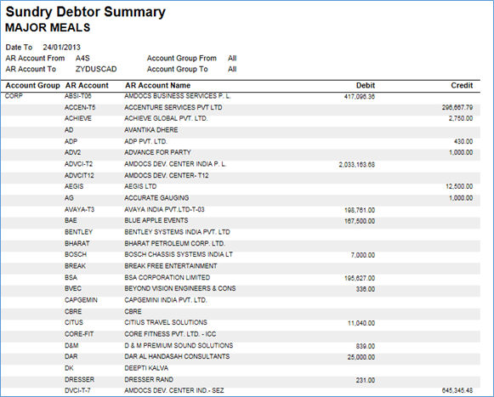Screen dimensions: 494x397
Task: Click the CORP account group cell
Action: pos(14,96)
